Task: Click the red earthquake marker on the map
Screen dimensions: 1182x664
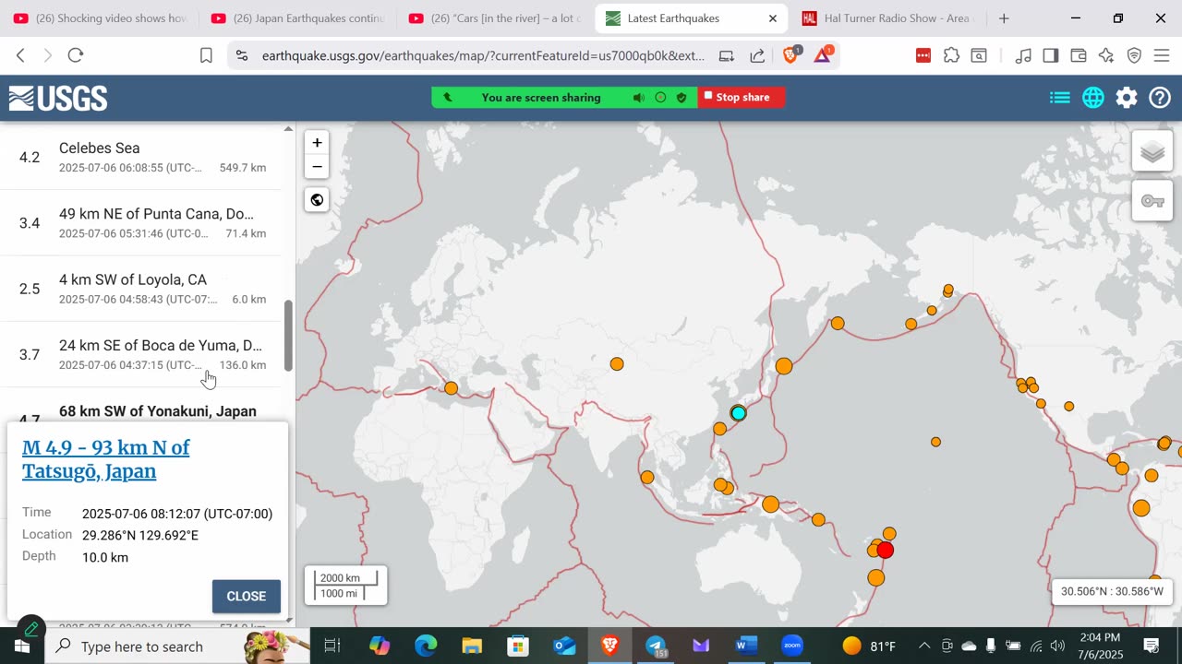Action: (x=886, y=551)
